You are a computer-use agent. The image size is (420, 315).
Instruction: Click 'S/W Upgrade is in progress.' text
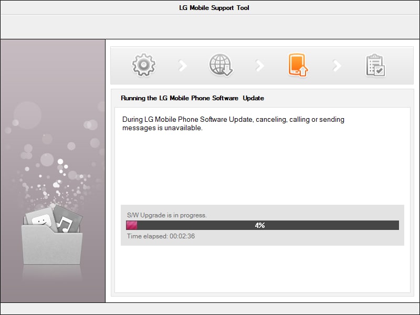(167, 215)
